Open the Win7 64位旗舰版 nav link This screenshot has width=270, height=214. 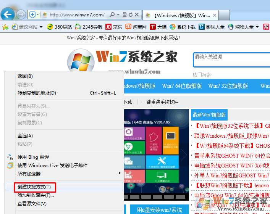pyautogui.click(x=182, y=86)
